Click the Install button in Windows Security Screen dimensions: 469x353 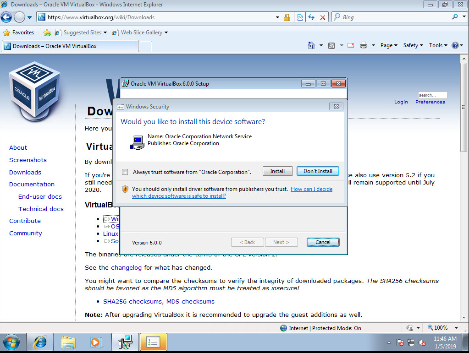[277, 171]
